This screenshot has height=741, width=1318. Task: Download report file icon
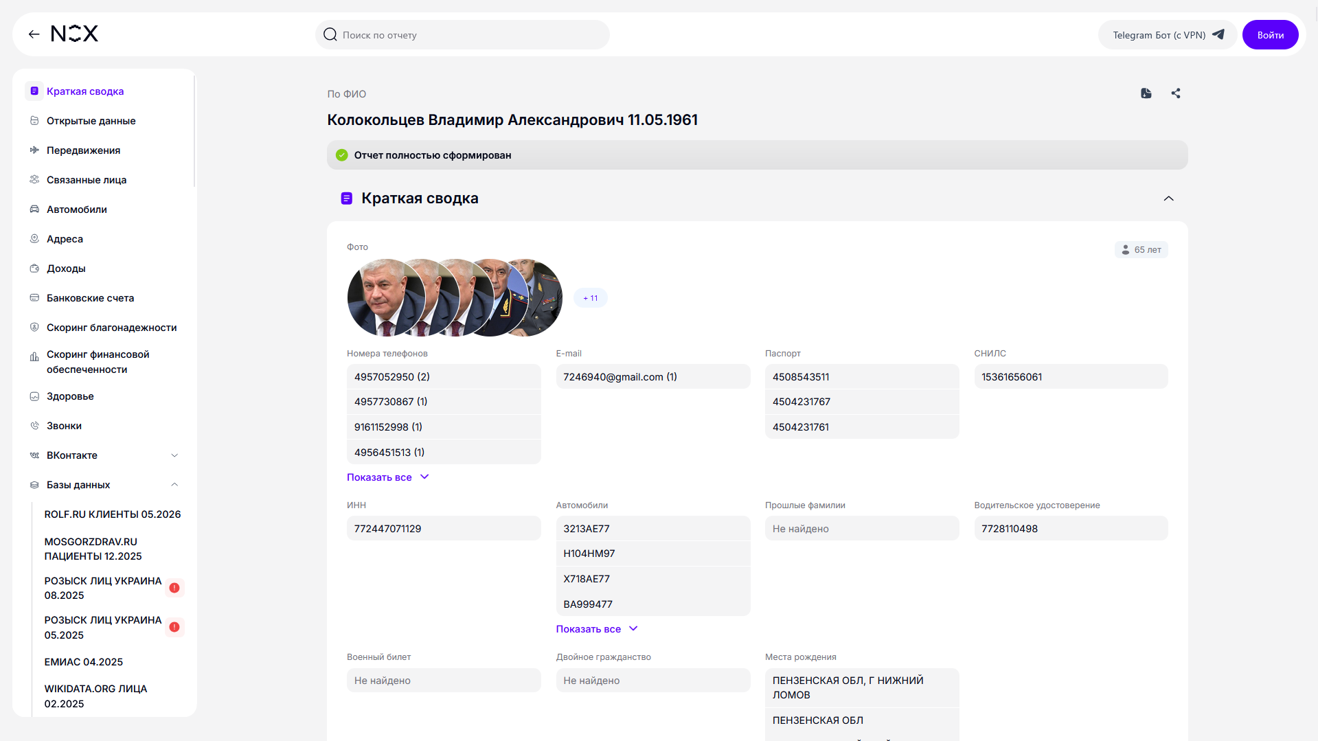1146,93
